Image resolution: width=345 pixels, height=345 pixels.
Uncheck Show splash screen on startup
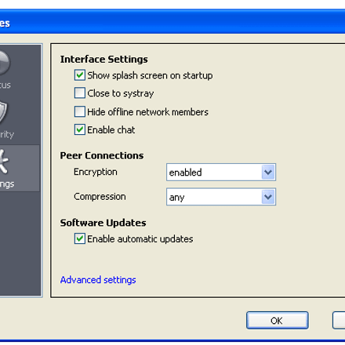click(x=79, y=75)
